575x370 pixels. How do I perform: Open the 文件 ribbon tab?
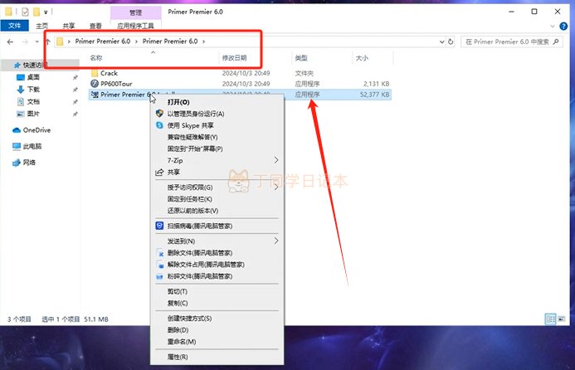(x=15, y=26)
